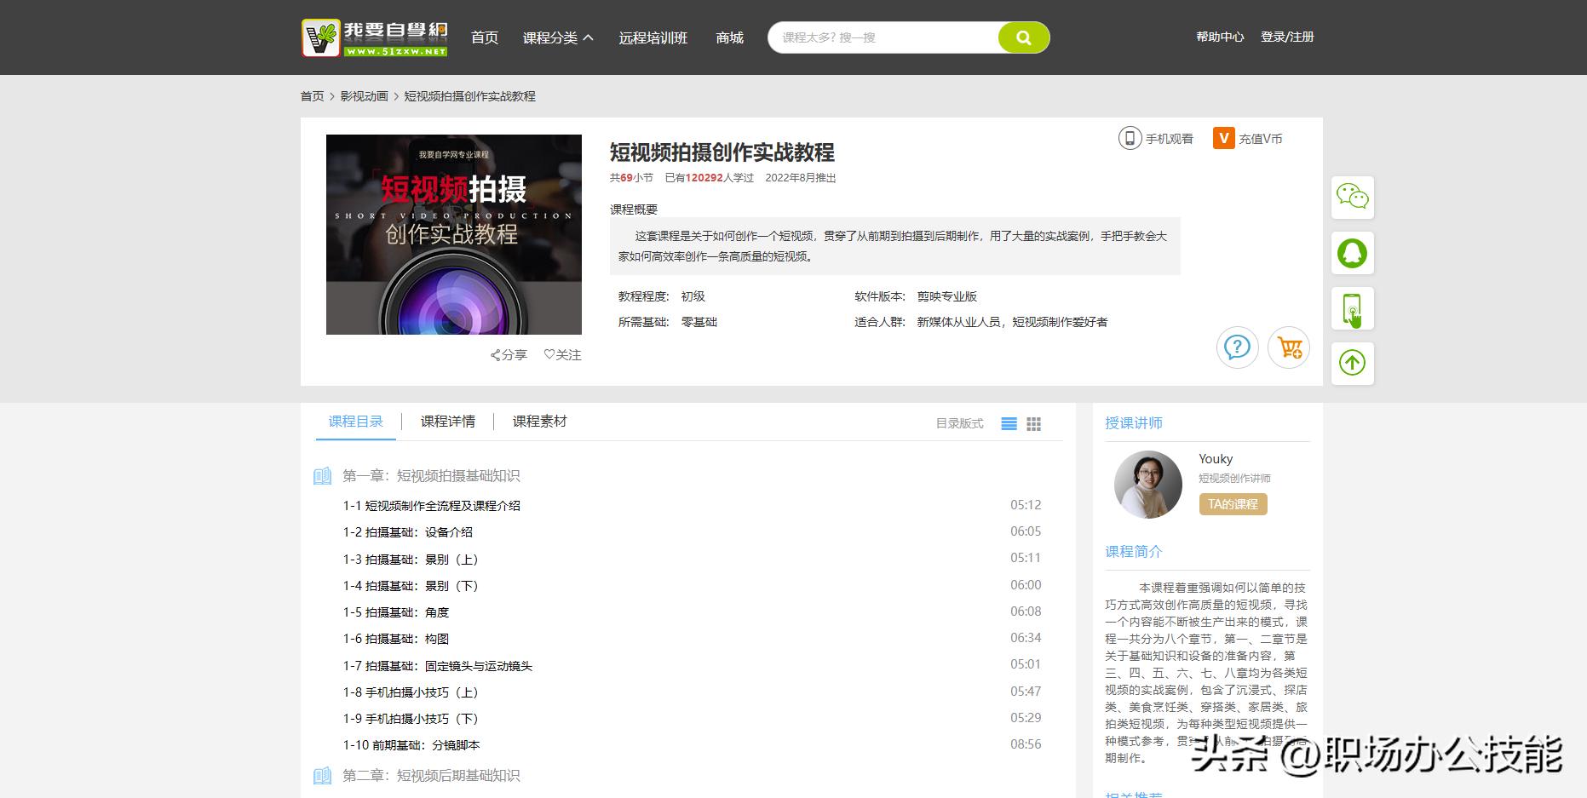Click the question mark help icon
This screenshot has width=1587, height=798.
pyautogui.click(x=1237, y=347)
